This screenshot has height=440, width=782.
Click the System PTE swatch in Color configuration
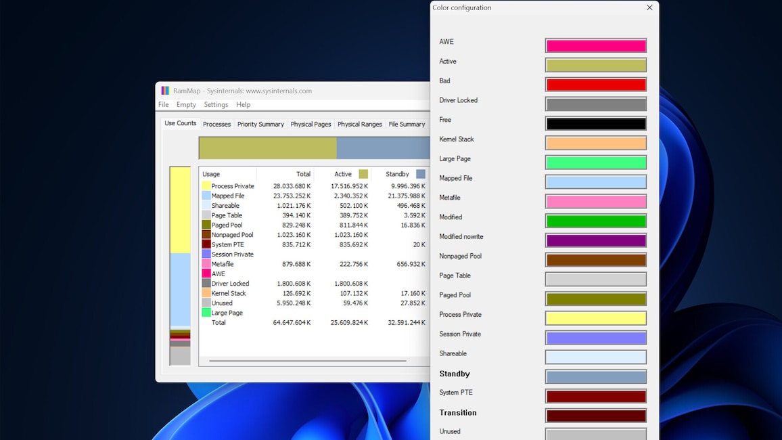coord(596,396)
